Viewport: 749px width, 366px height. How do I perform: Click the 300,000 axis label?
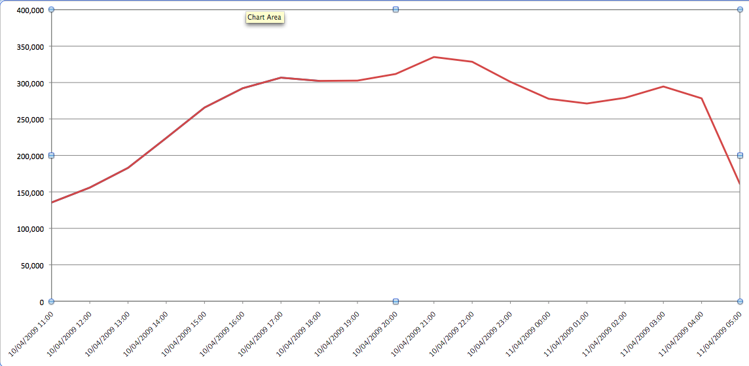pyautogui.click(x=30, y=82)
